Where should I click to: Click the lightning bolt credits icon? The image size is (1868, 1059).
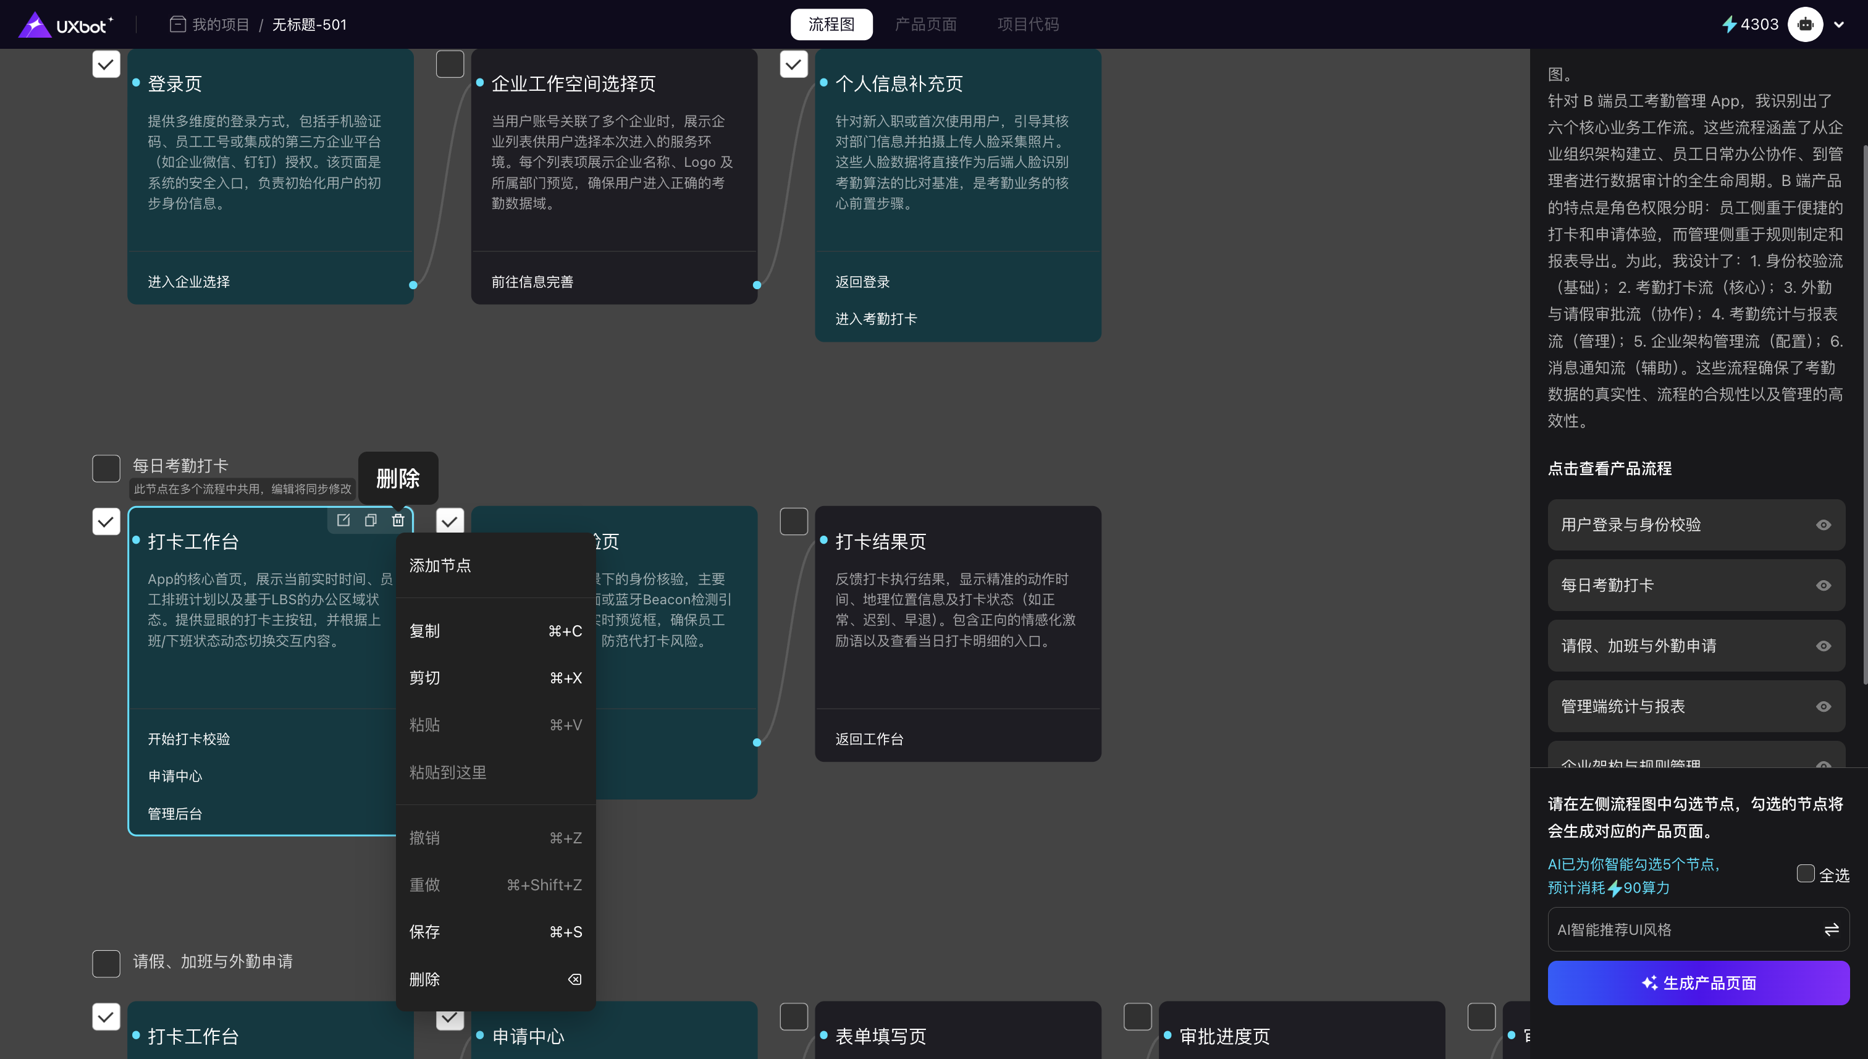click(1728, 25)
